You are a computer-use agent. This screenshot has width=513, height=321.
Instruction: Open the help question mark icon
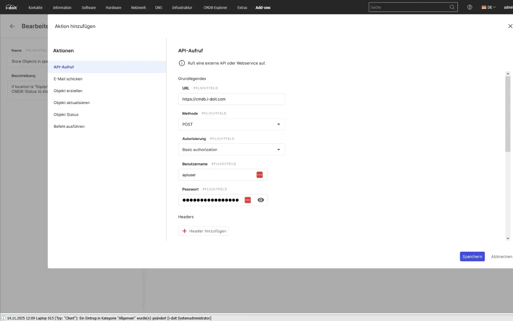[470, 7]
